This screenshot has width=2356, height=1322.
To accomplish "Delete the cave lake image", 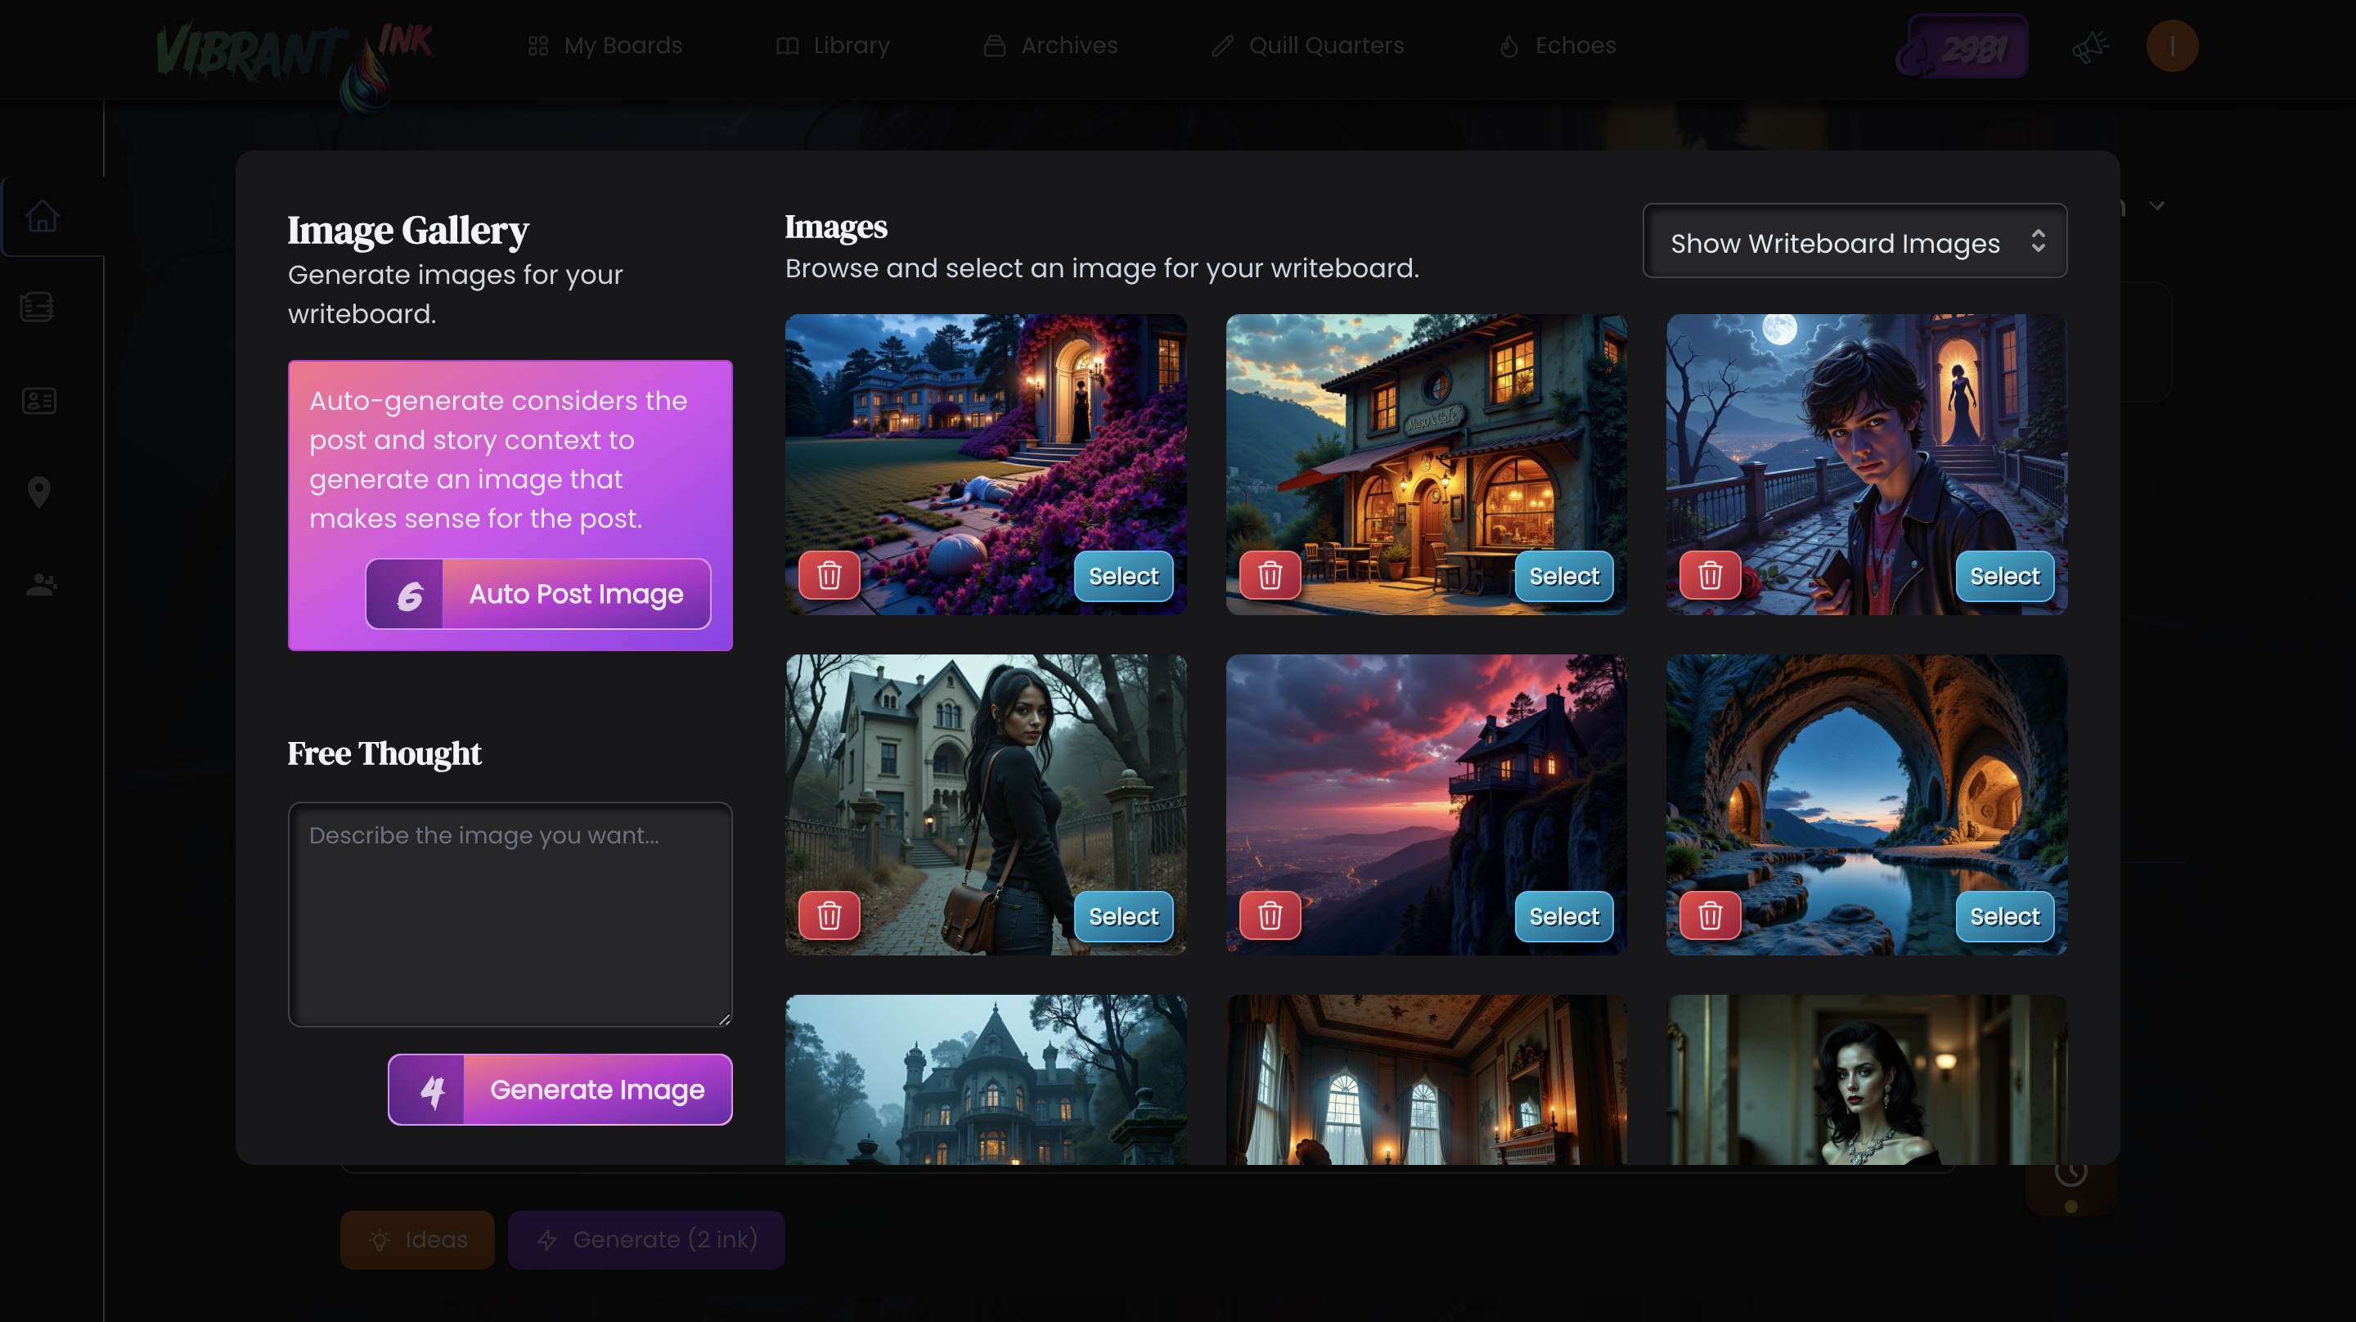I will coord(1710,915).
